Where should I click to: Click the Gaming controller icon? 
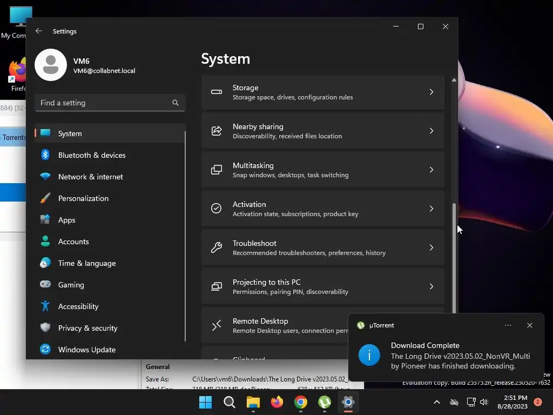pyautogui.click(x=45, y=284)
